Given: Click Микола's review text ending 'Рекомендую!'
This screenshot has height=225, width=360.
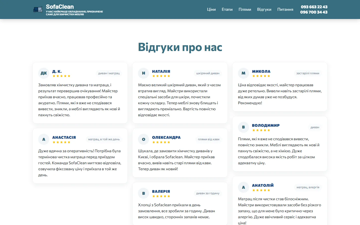Looking at the screenshot, I should tap(280, 94).
